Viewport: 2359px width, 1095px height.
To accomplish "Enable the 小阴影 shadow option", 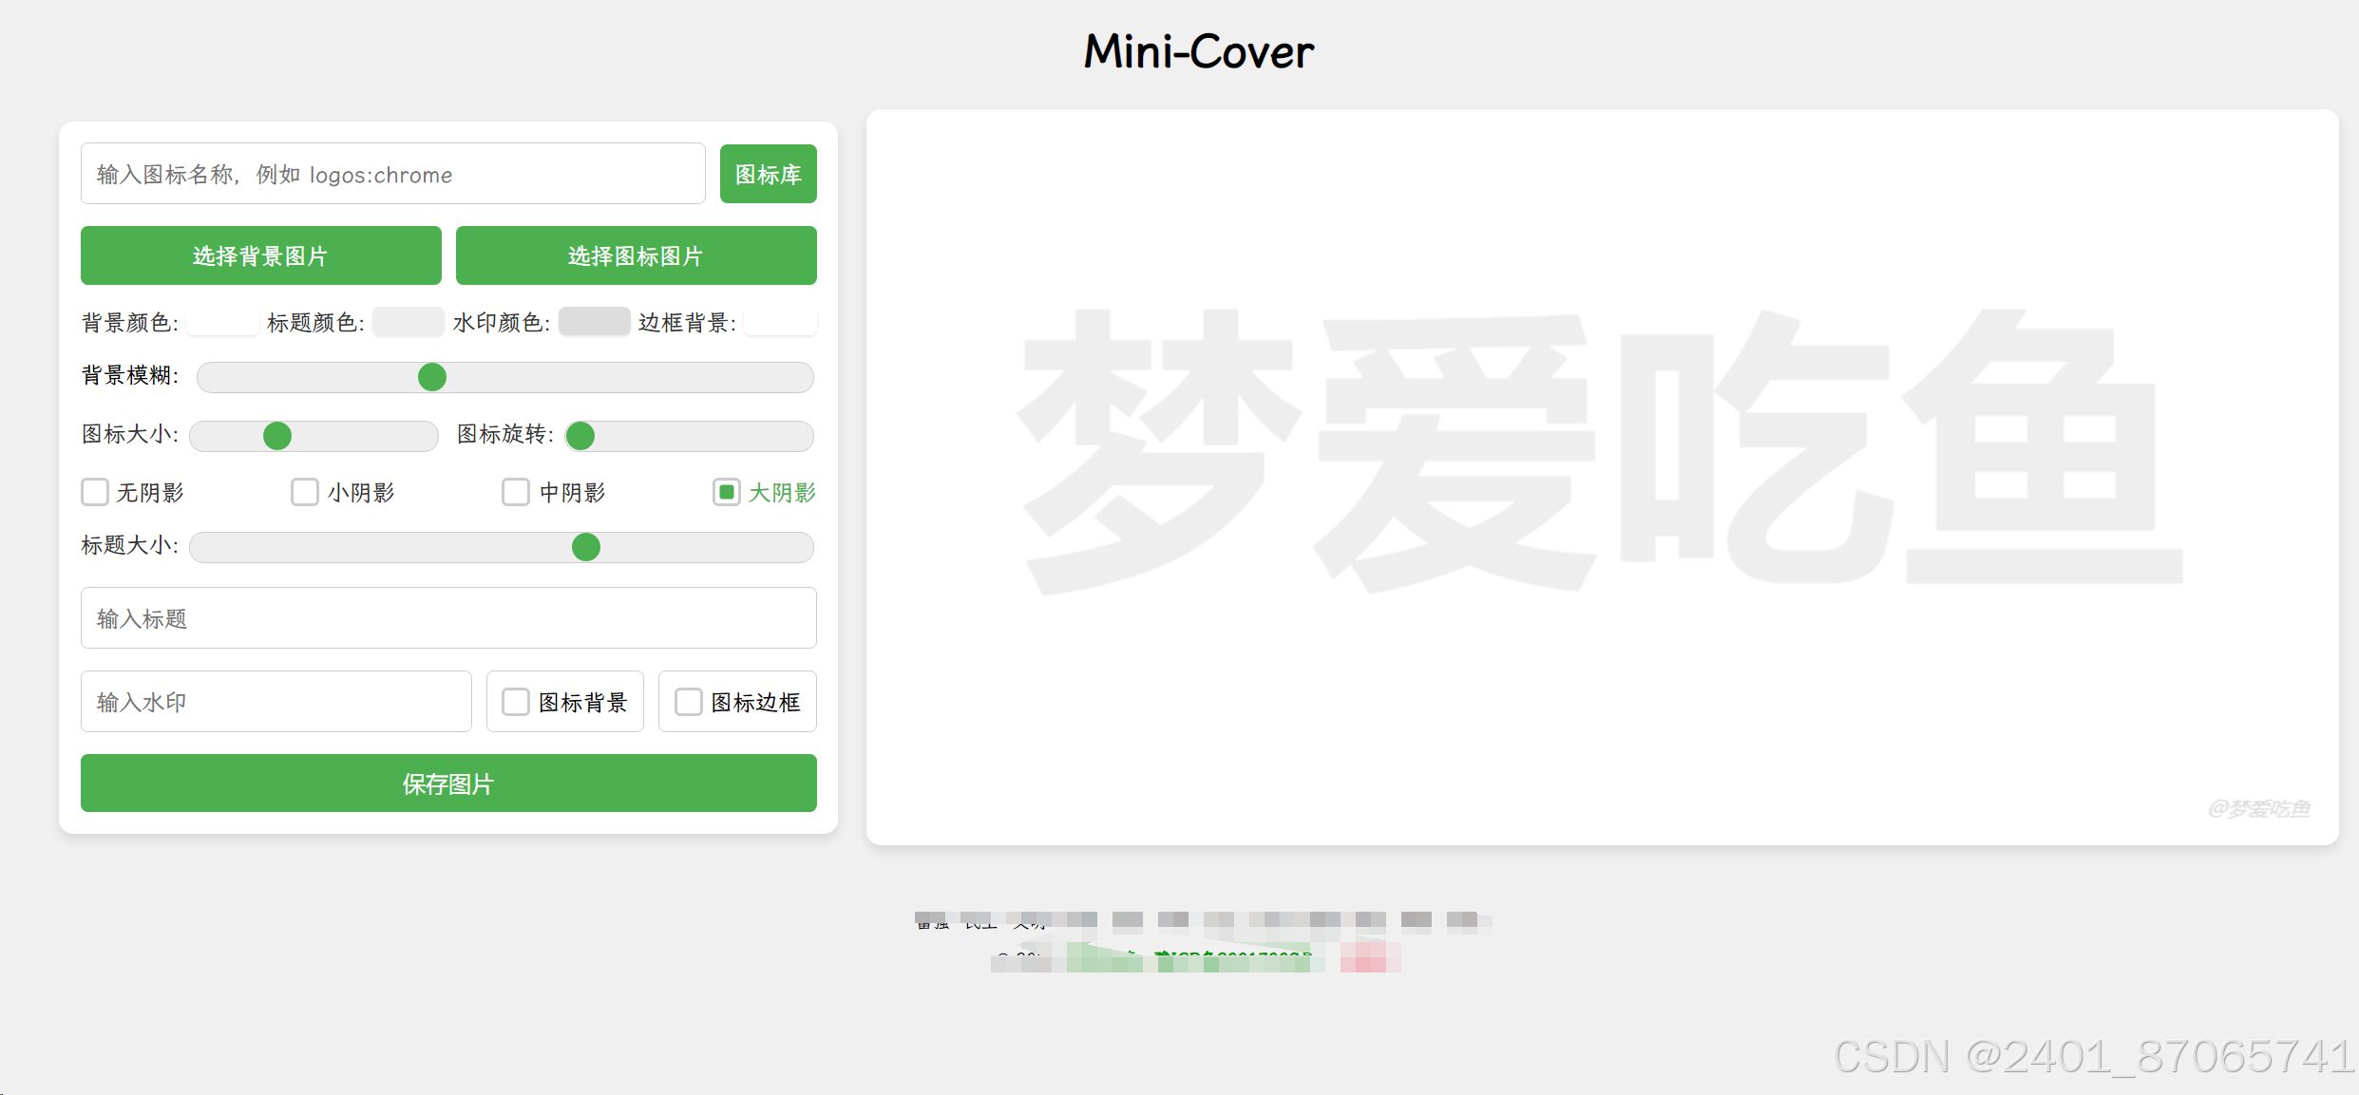I will click(x=304, y=492).
